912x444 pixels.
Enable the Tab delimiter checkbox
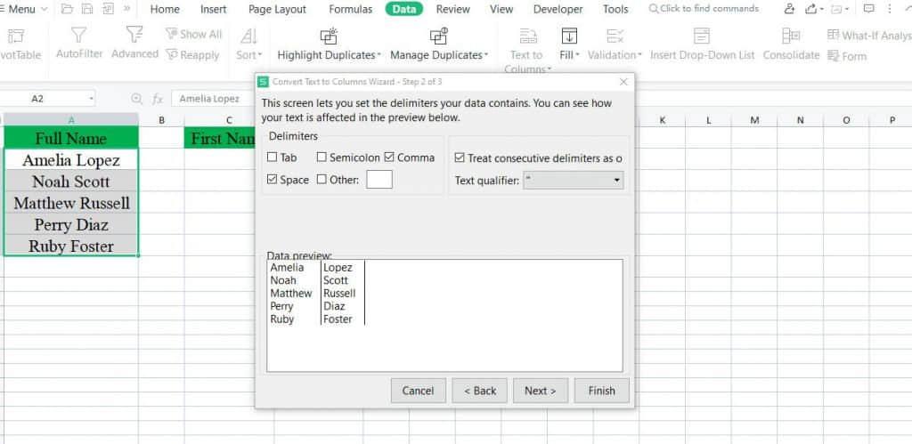pos(272,157)
